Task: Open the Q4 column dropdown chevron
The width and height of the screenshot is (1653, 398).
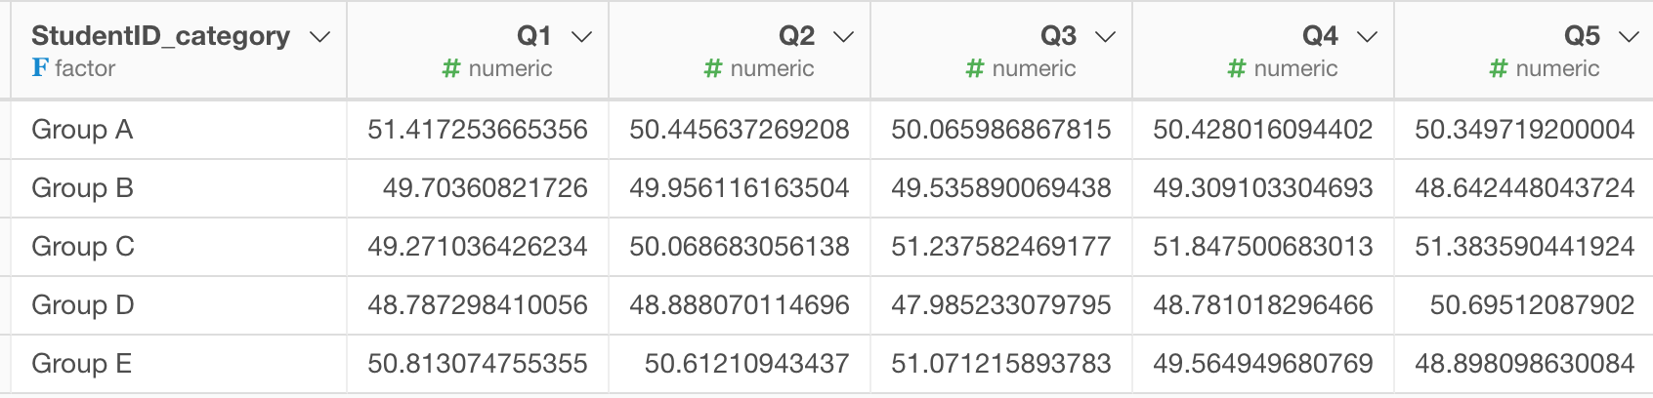Action: [1367, 37]
